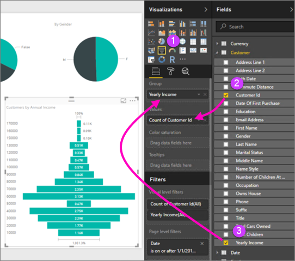
Task: Click Focus mode icon on funnel chart
Action: pos(123,101)
